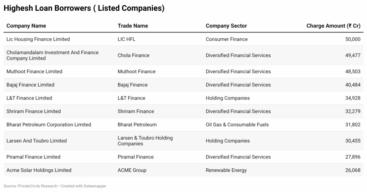Click the Company Sector column header
This screenshot has width=367, height=192.
click(x=226, y=26)
